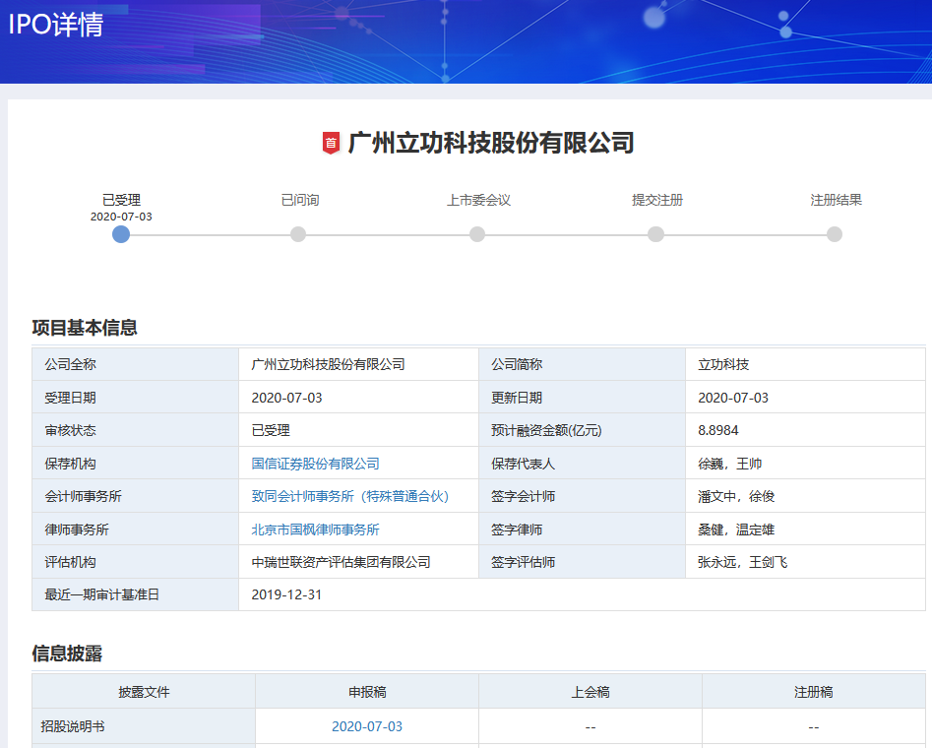Click the 最近一期审计基准日 field label

[102, 594]
